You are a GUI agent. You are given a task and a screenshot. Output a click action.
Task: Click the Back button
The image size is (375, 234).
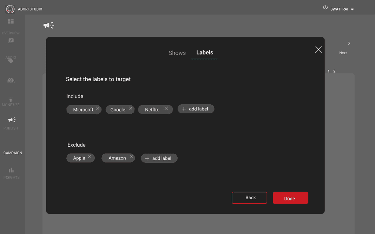pyautogui.click(x=249, y=198)
